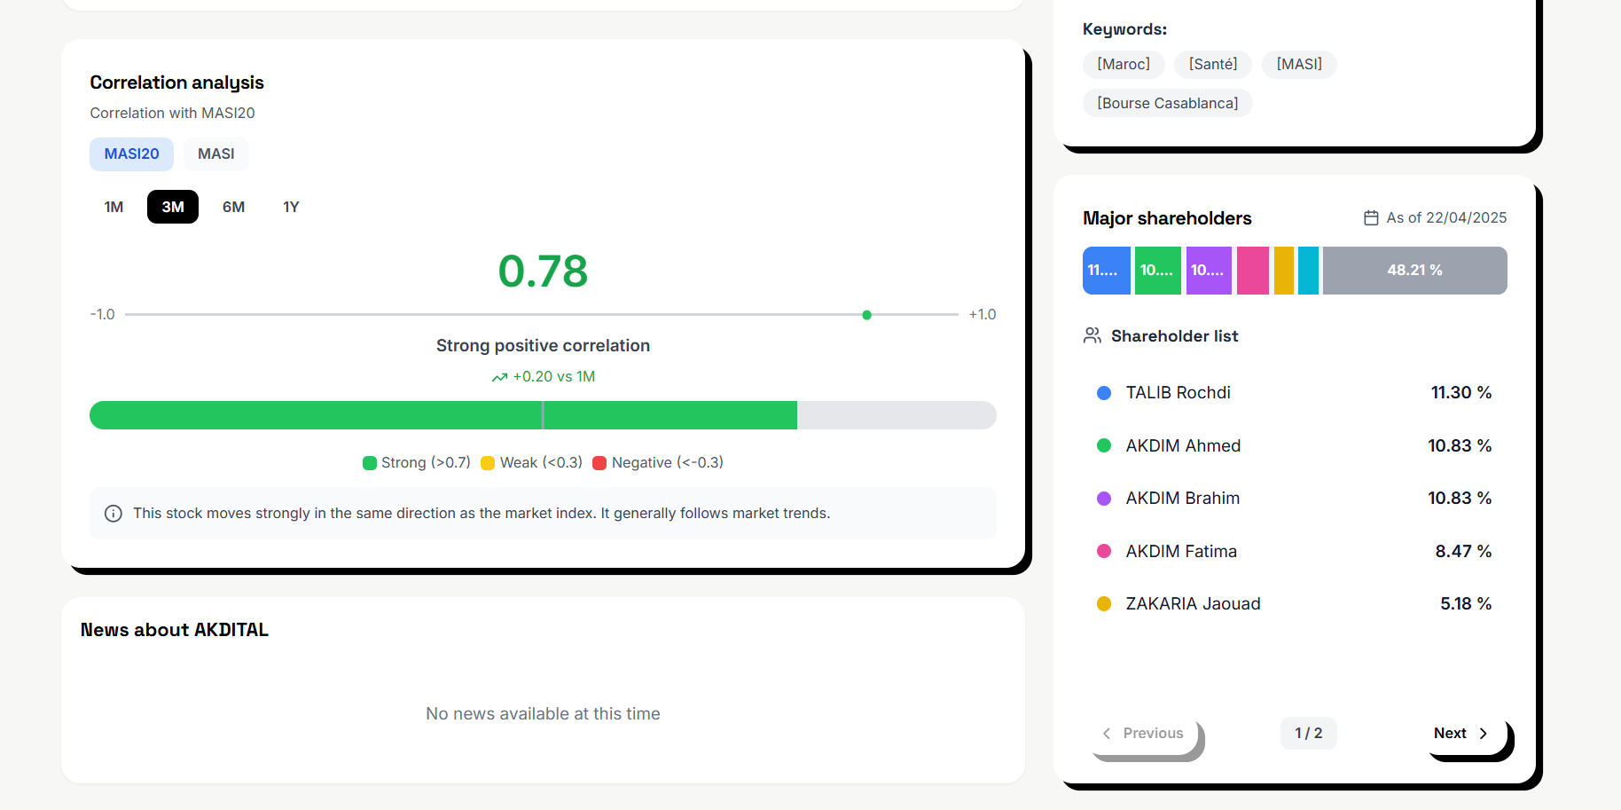Choose the 1Y correlation period
The height and width of the screenshot is (810, 1621).
pyautogui.click(x=291, y=207)
